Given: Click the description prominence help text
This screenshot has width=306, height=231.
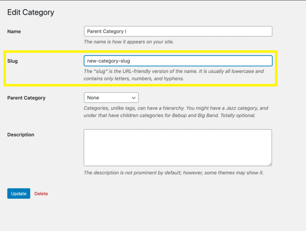Looking at the screenshot, I should 174,173.
